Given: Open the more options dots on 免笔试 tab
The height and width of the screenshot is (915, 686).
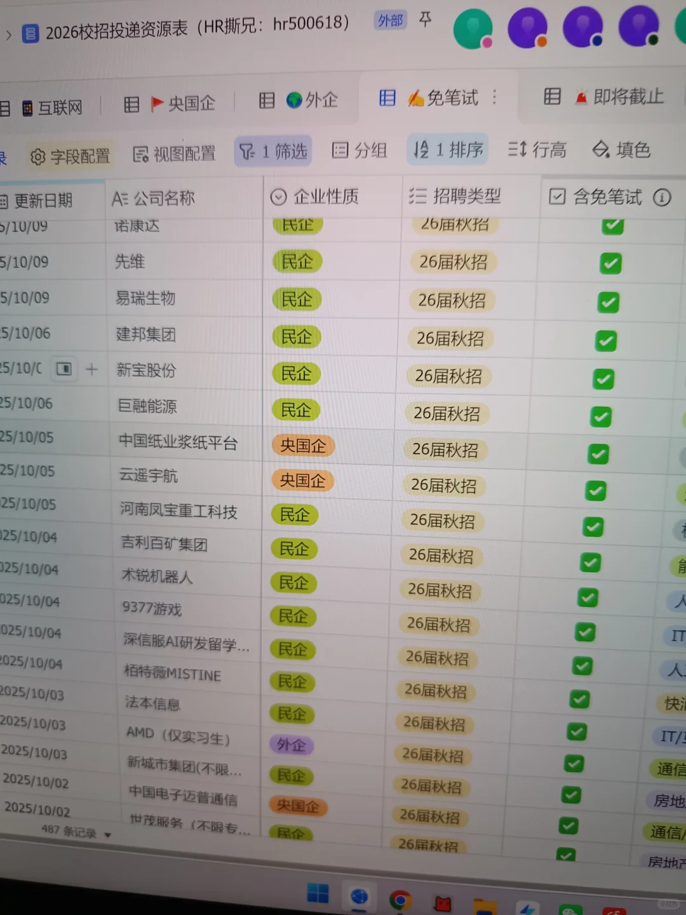Looking at the screenshot, I should 494,97.
